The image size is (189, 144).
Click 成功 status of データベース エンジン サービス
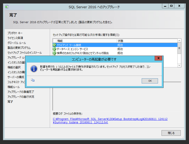(120, 49)
